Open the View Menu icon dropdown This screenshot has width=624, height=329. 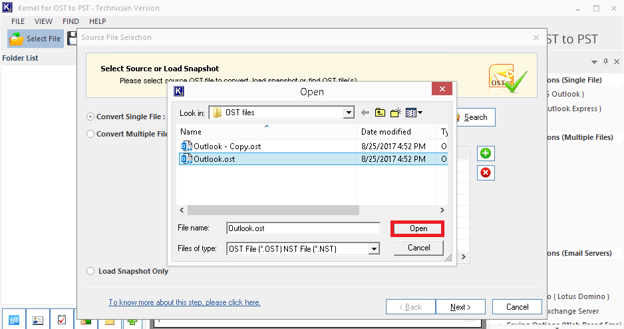coord(414,113)
